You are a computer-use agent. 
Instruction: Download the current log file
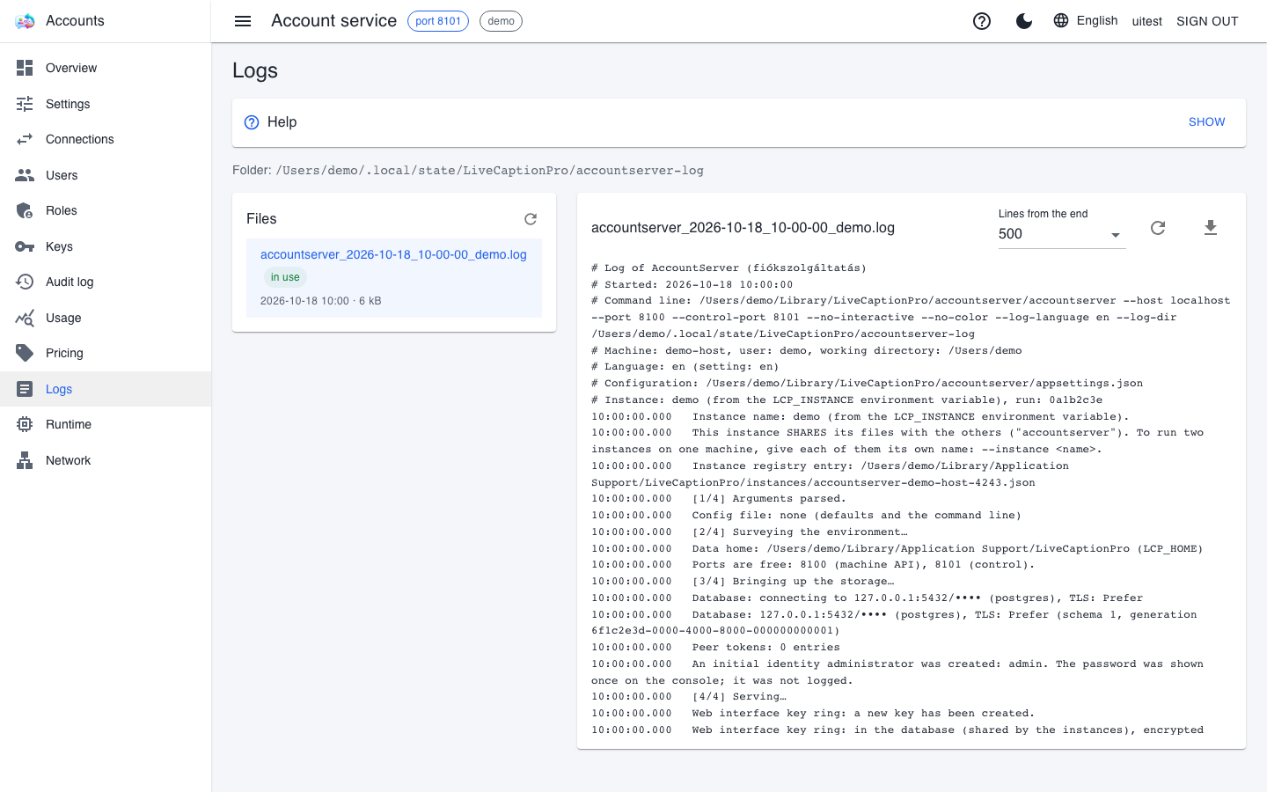tap(1211, 228)
